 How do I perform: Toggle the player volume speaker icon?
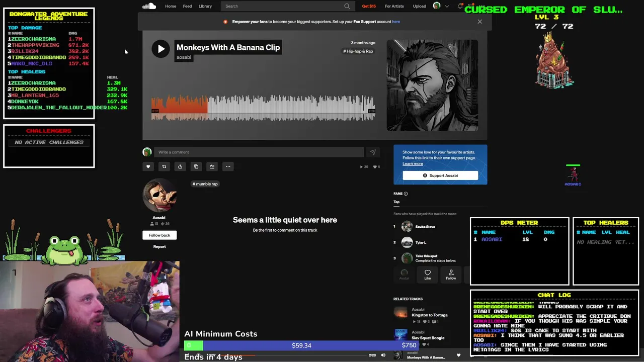383,355
